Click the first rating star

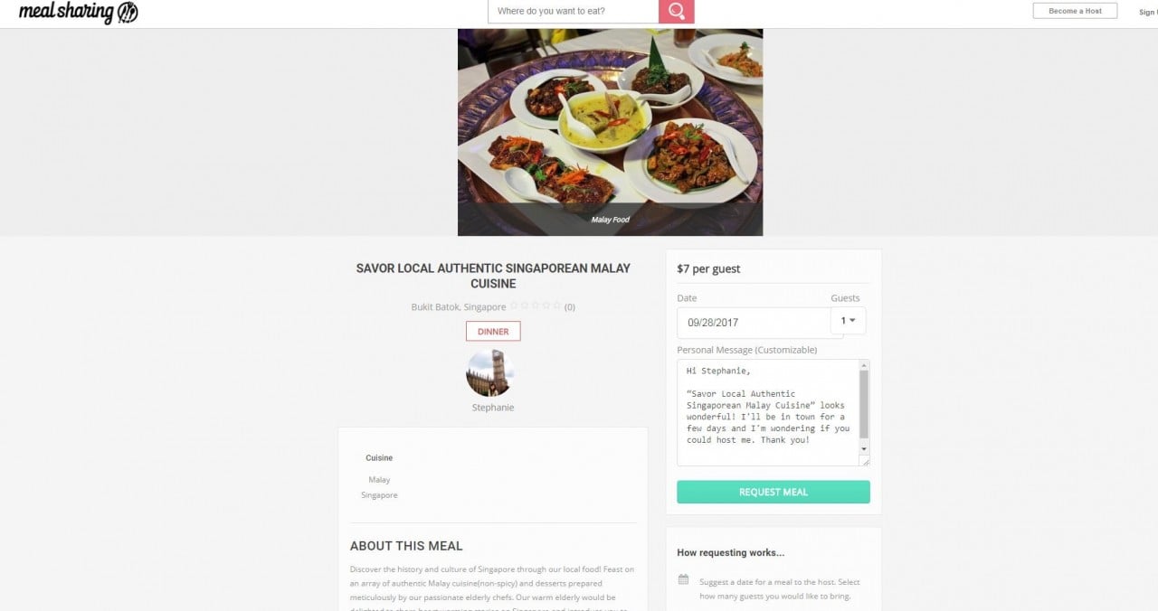[x=514, y=306]
